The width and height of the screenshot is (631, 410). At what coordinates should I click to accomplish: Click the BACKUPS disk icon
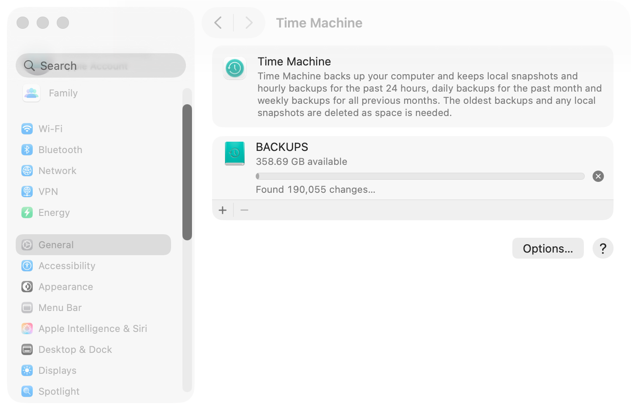(235, 154)
